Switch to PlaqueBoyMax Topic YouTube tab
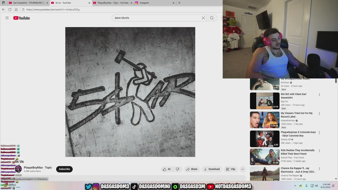This screenshot has height=190, width=338. click(x=113, y=3)
